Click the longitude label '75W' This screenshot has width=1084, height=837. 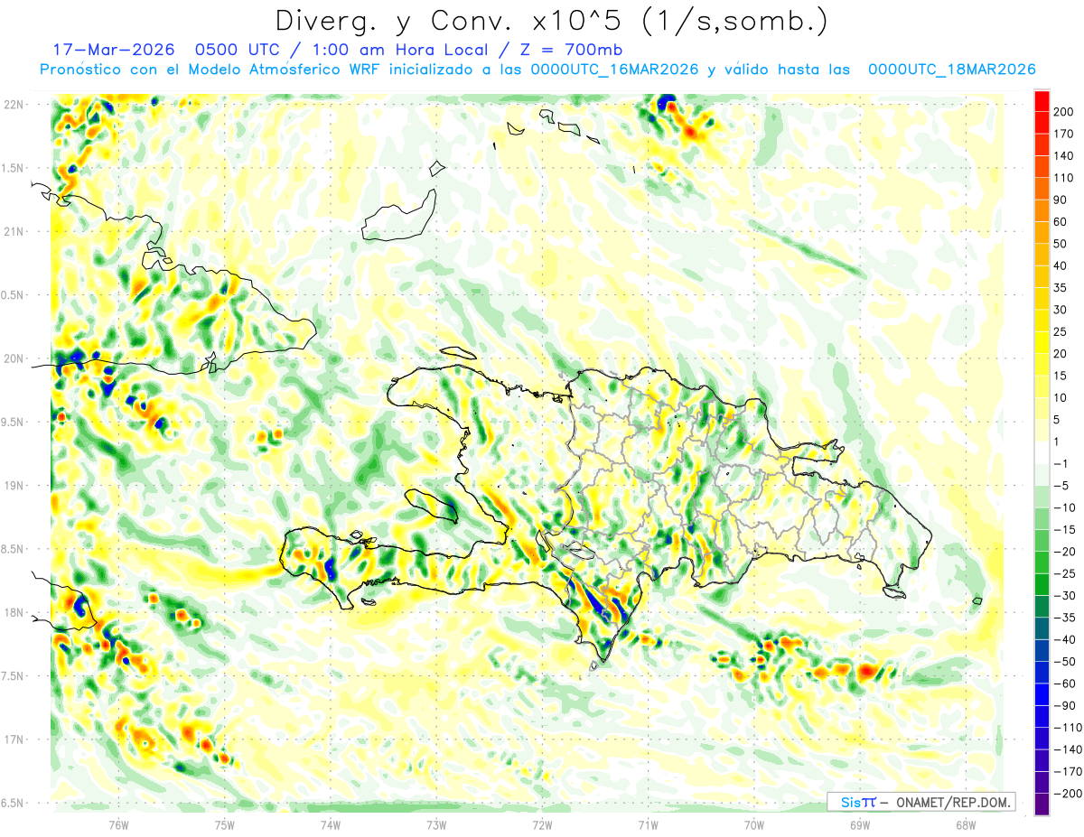(224, 825)
